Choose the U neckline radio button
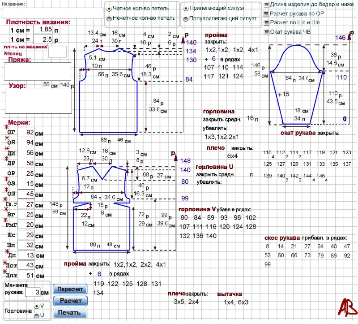The width and height of the screenshot is (358, 324). pos(37,315)
